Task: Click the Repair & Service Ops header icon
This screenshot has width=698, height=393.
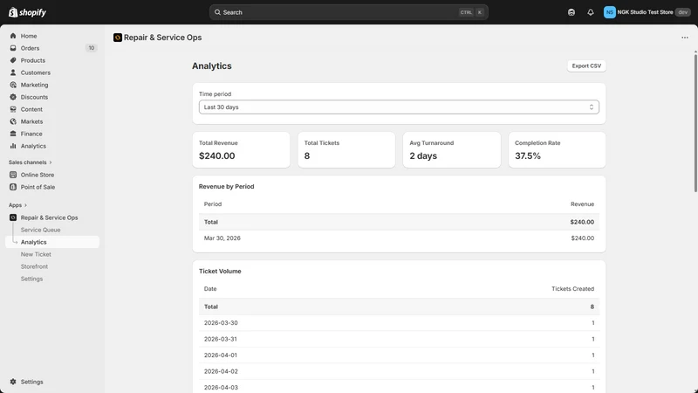Action: 118,38
